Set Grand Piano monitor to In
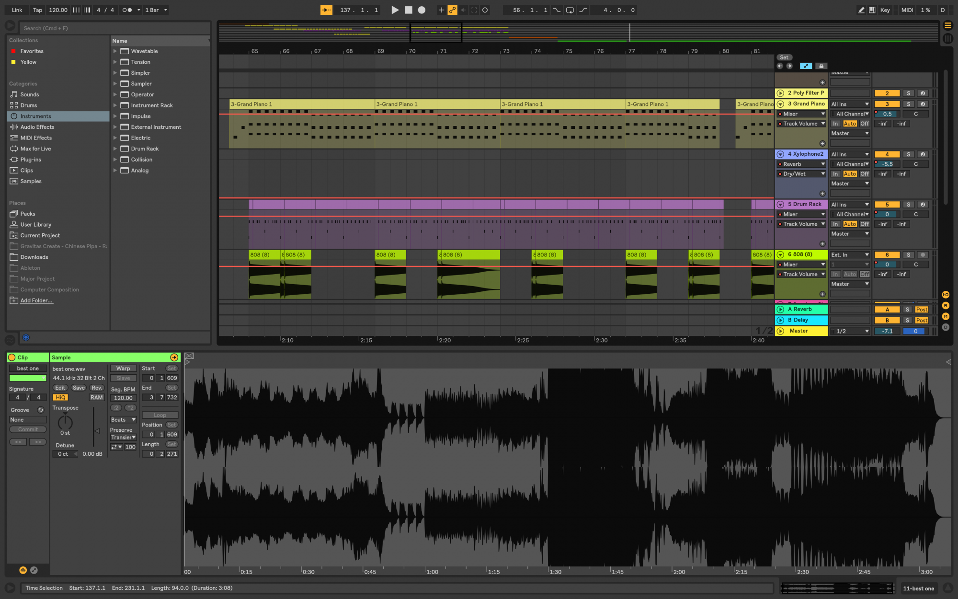Image resolution: width=958 pixels, height=599 pixels. (x=835, y=124)
